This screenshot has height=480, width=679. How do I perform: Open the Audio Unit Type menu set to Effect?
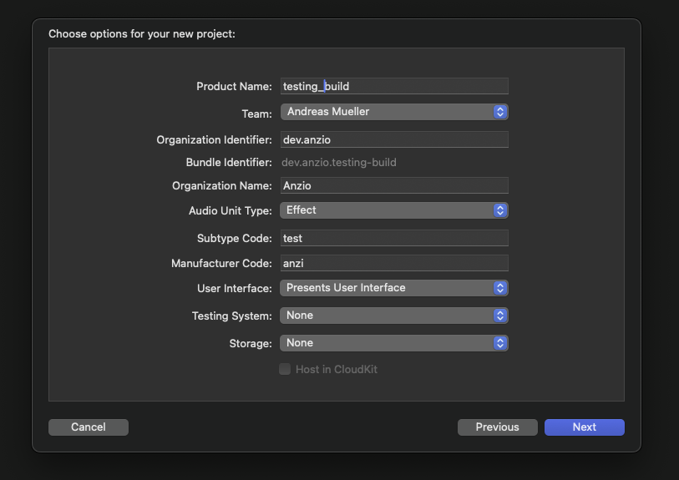394,210
